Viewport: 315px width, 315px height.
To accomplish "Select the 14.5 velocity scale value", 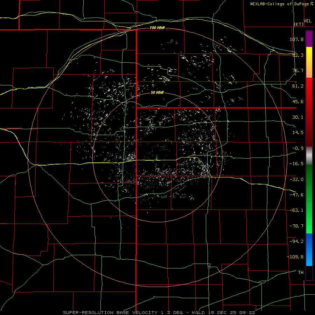I will point(298,133).
